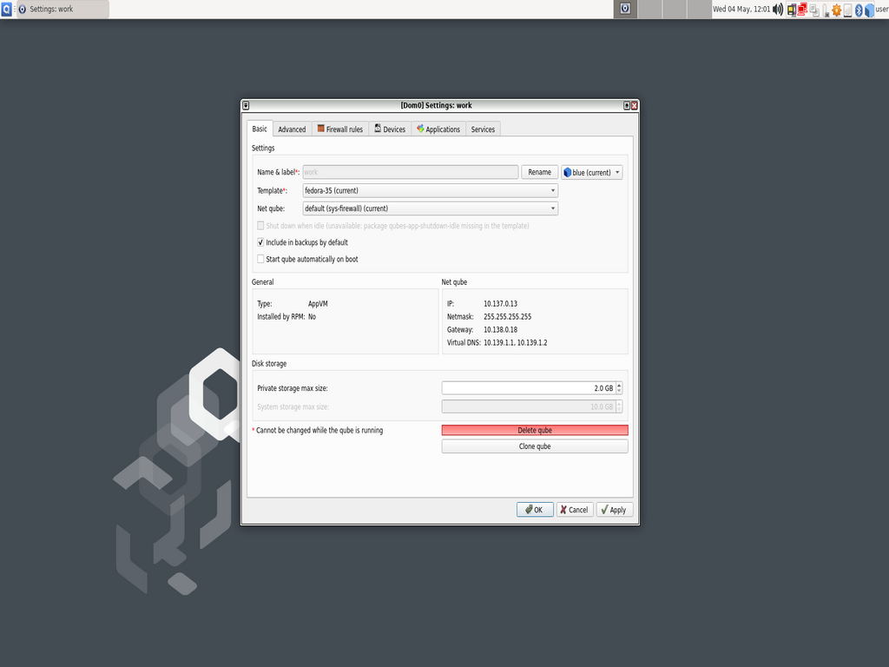Image resolution: width=889 pixels, height=667 pixels.
Task: Decrease private storage size with down arrow
Action: point(619,392)
